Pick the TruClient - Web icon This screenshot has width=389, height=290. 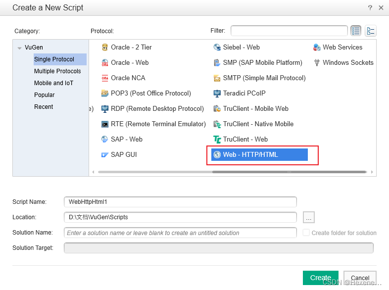click(x=217, y=140)
